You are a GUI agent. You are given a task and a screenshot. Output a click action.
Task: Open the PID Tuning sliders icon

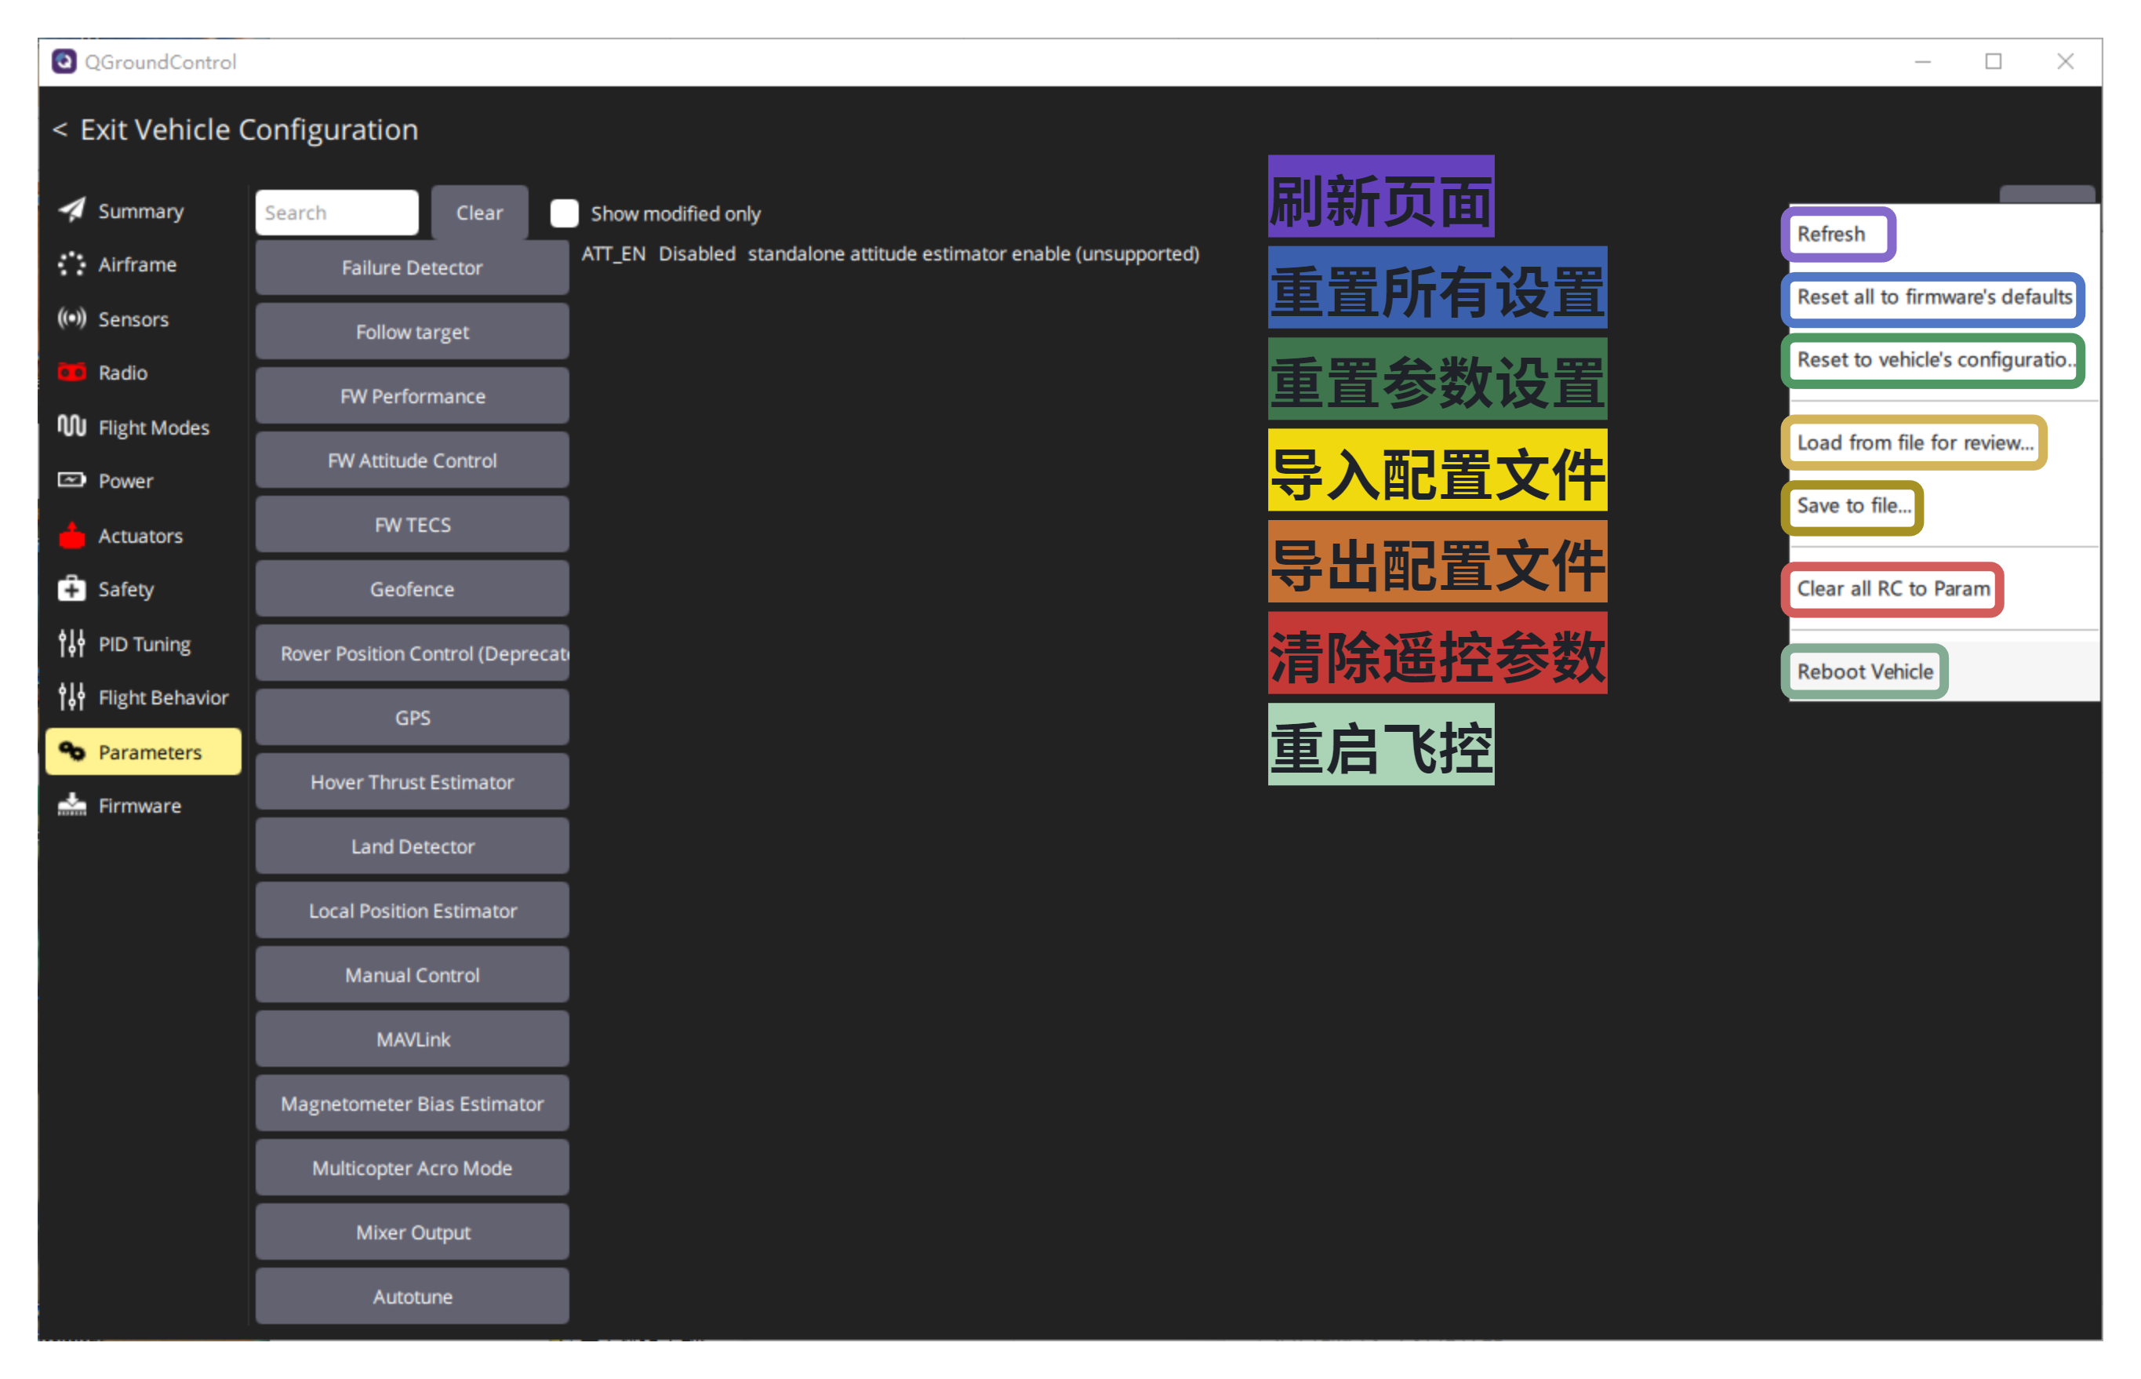tap(71, 643)
